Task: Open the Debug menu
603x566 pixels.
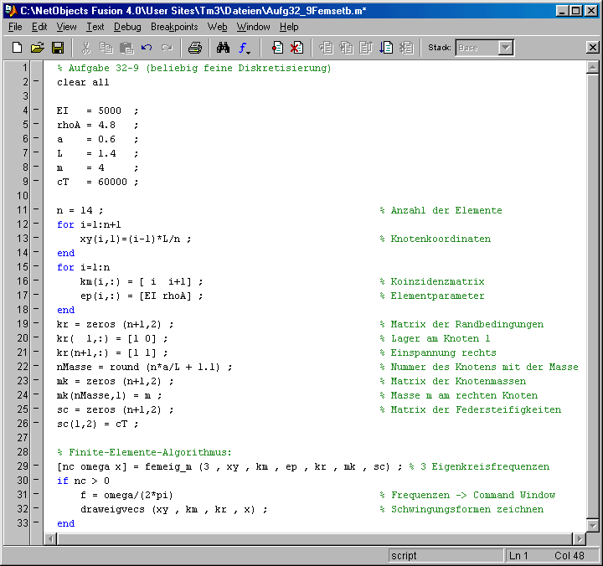Action: pos(127,27)
